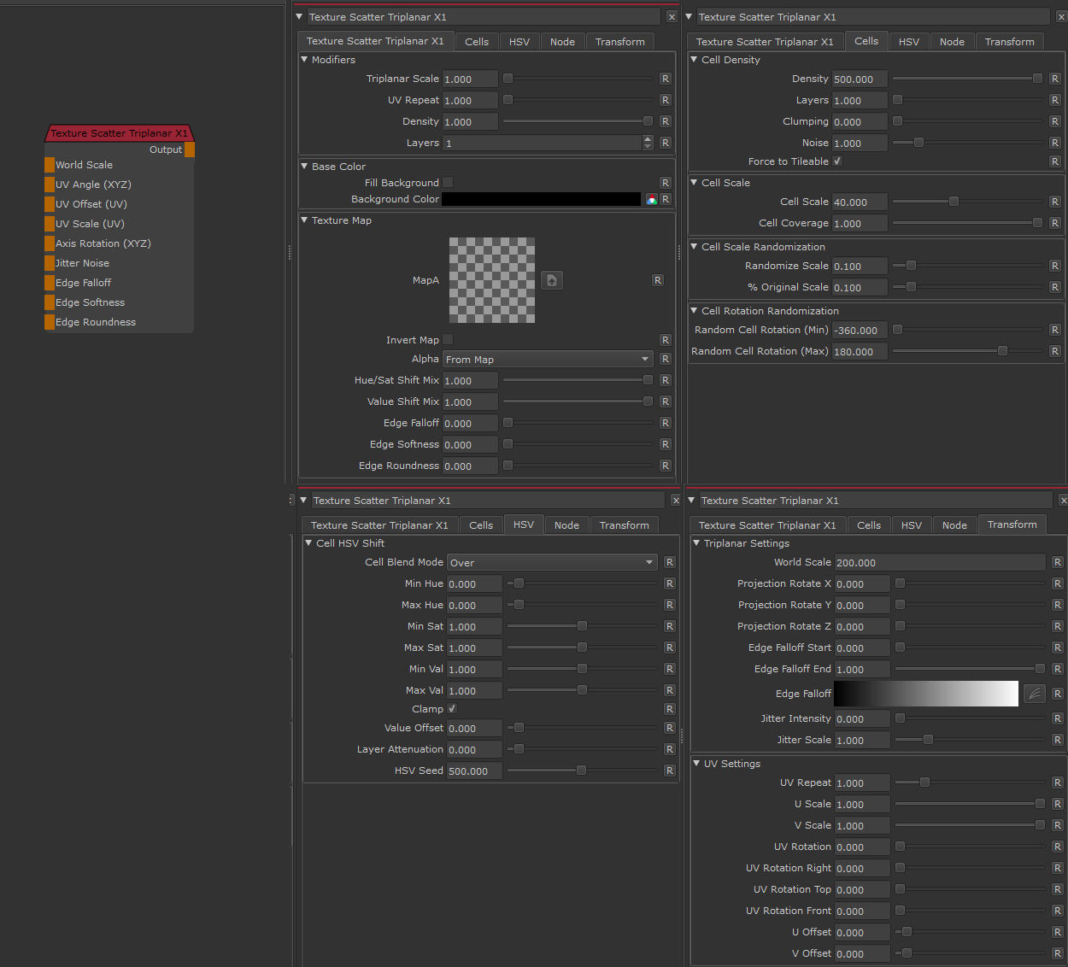Click the MapA load file icon

(552, 280)
